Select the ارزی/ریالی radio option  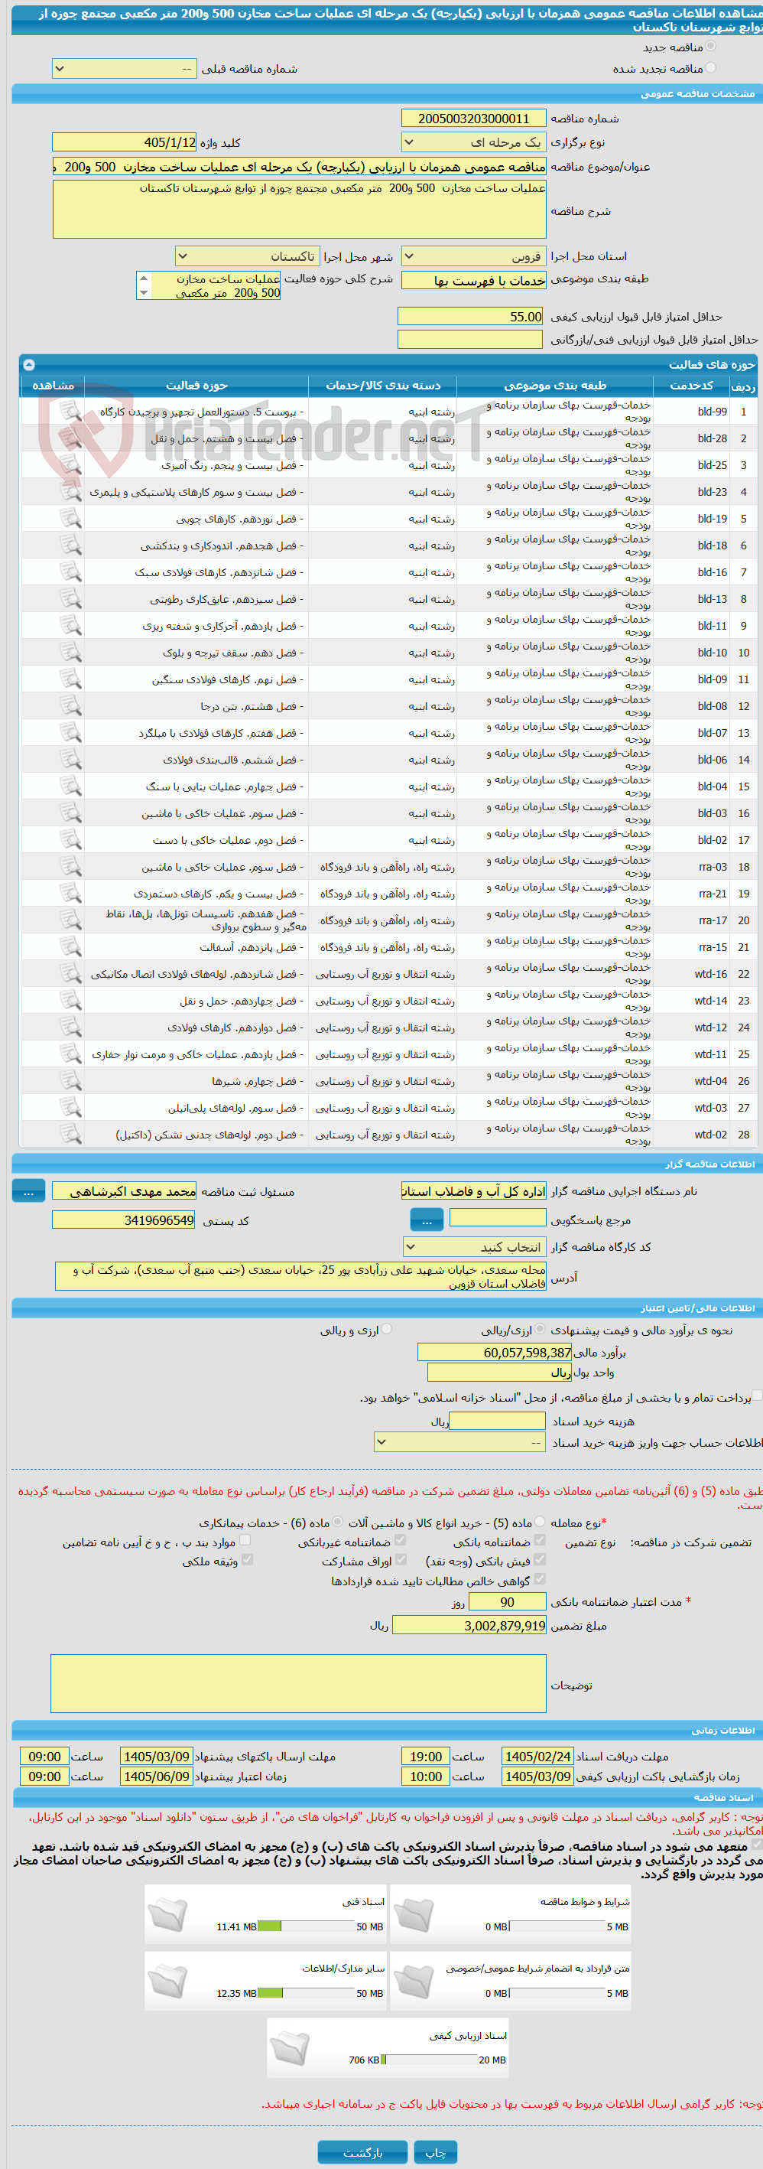coord(540,1329)
